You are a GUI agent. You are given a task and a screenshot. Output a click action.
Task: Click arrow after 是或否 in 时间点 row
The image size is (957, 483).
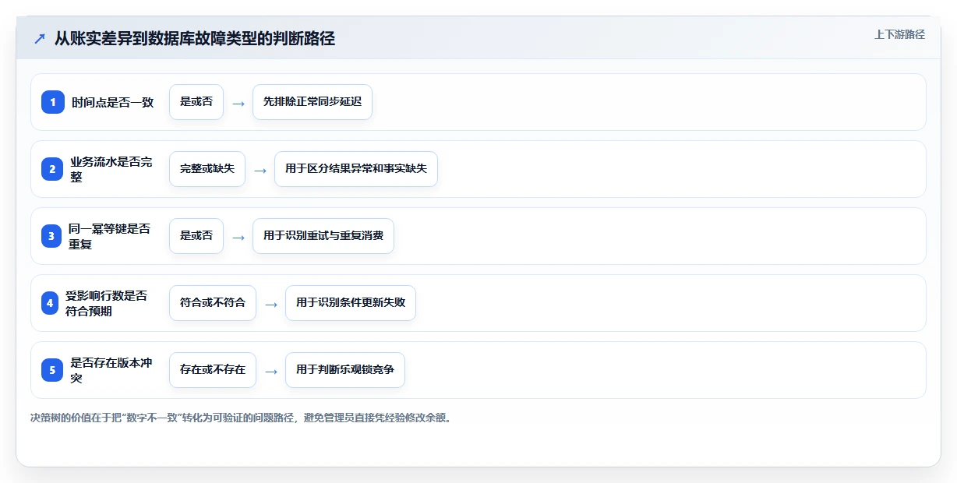[x=238, y=103]
